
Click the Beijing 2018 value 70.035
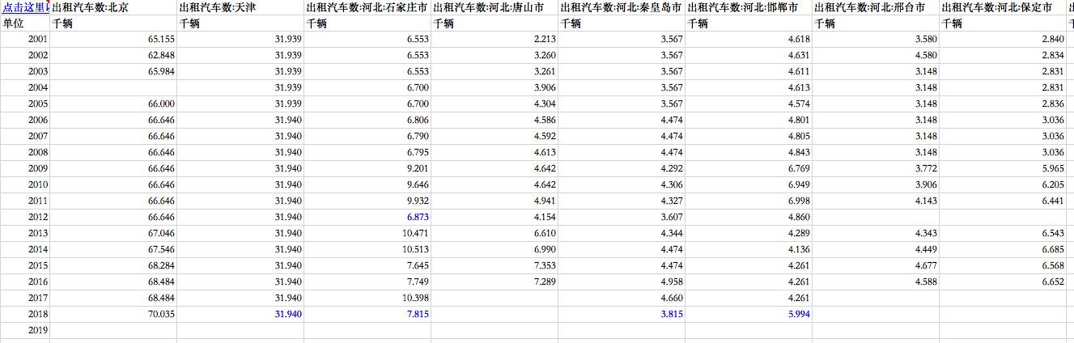point(113,314)
